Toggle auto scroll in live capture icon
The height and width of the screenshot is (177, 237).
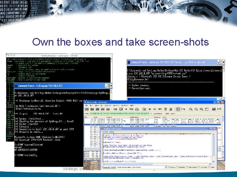pos(183,109)
